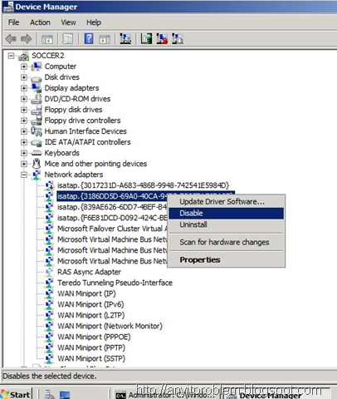
Task: Click the SOCCER2 computer icon
Action: point(24,56)
